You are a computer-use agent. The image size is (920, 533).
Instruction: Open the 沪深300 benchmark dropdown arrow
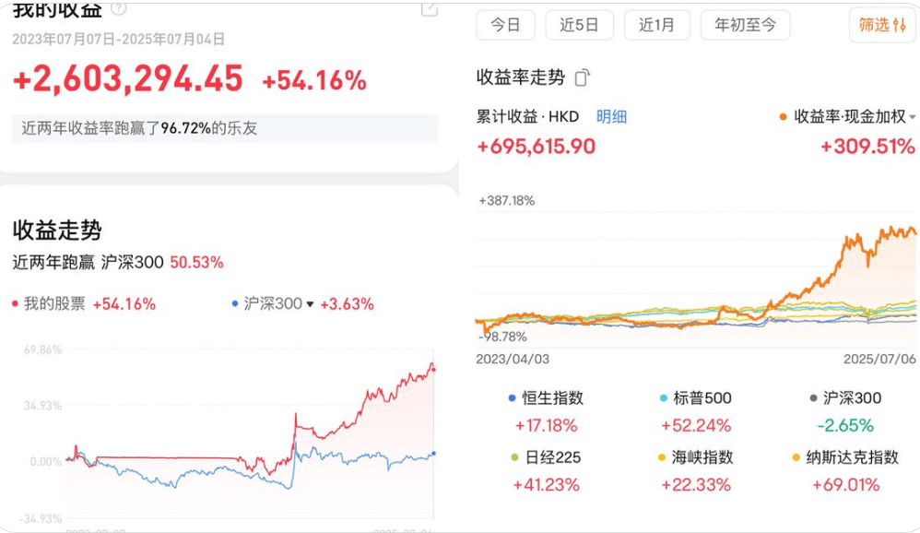[x=311, y=303]
